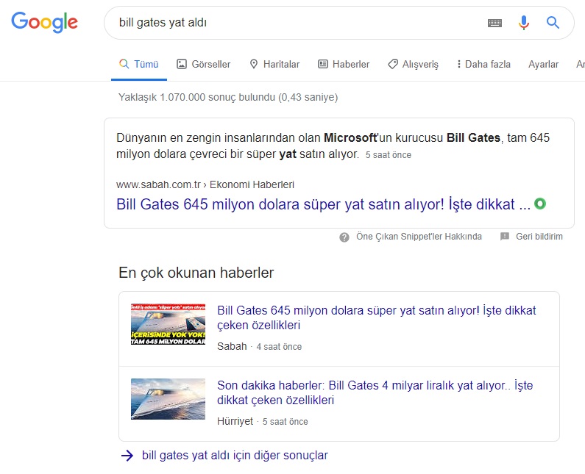Click the feedback flag icon
The width and height of the screenshot is (585, 474).
click(504, 236)
